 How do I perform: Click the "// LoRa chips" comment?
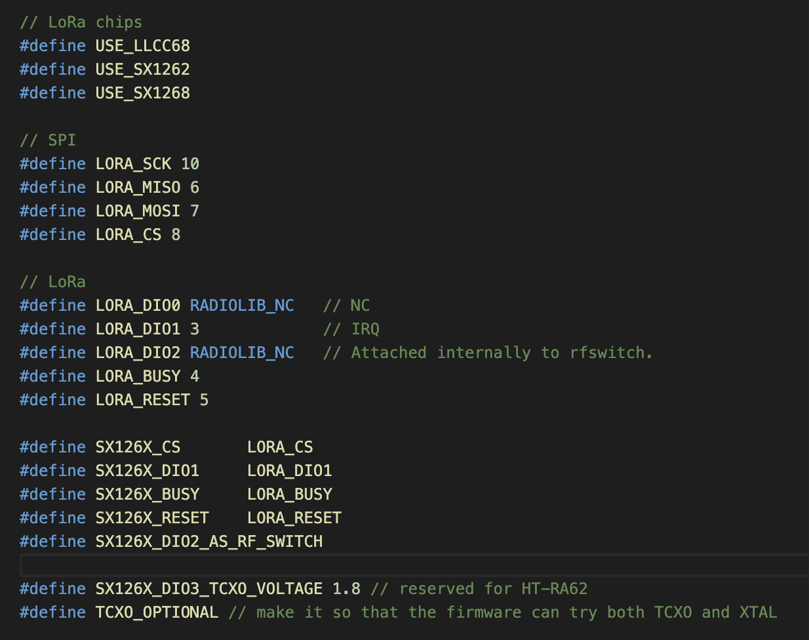click(81, 22)
